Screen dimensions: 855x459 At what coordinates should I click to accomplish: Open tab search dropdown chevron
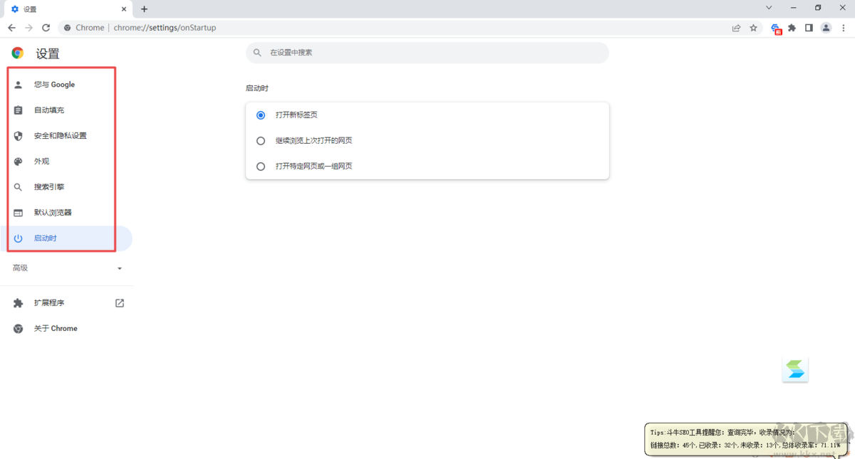tap(769, 8)
